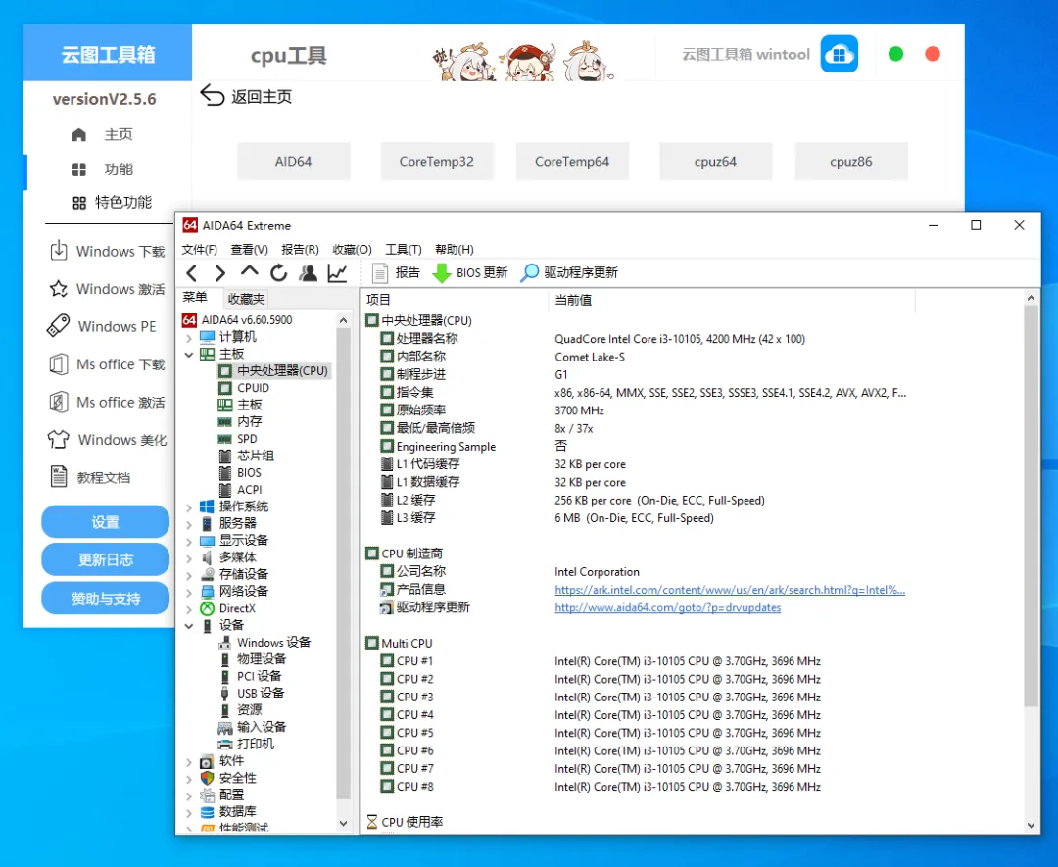Viewport: 1058px width, 867px height.
Task: Open Windows PE entry in wintool
Action: (x=102, y=326)
